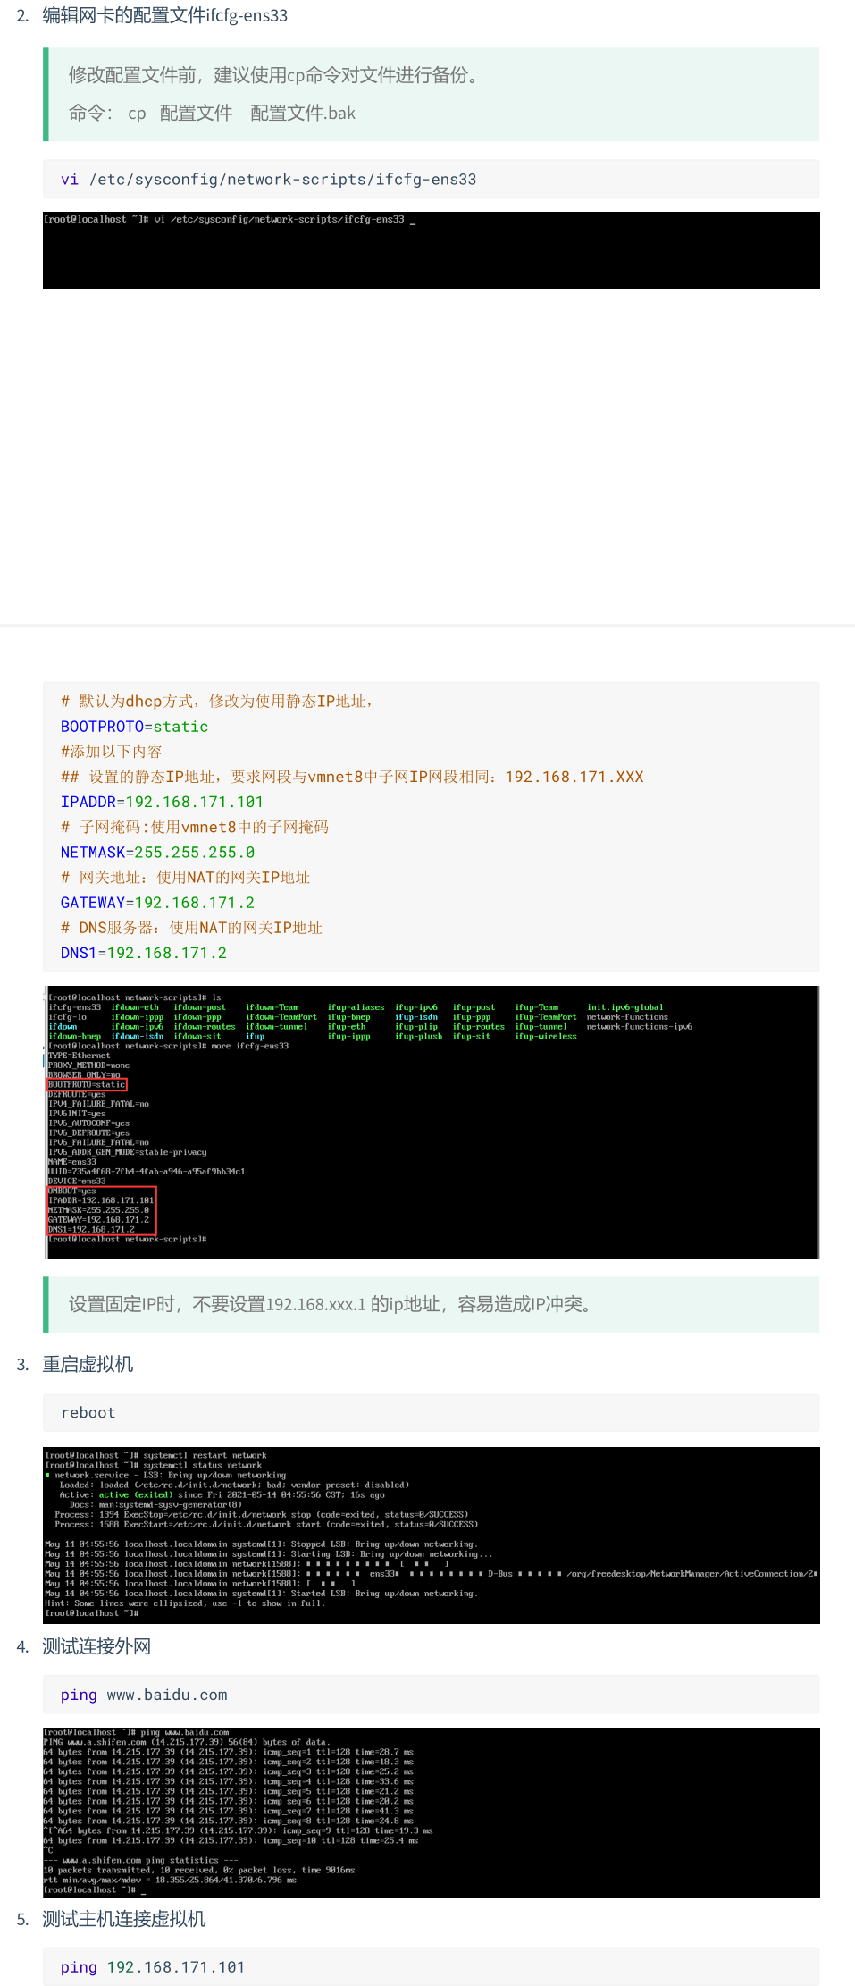The width and height of the screenshot is (855, 1986).
Task: Select the code line NETMASK=255.255.255.0
Action: (x=157, y=853)
